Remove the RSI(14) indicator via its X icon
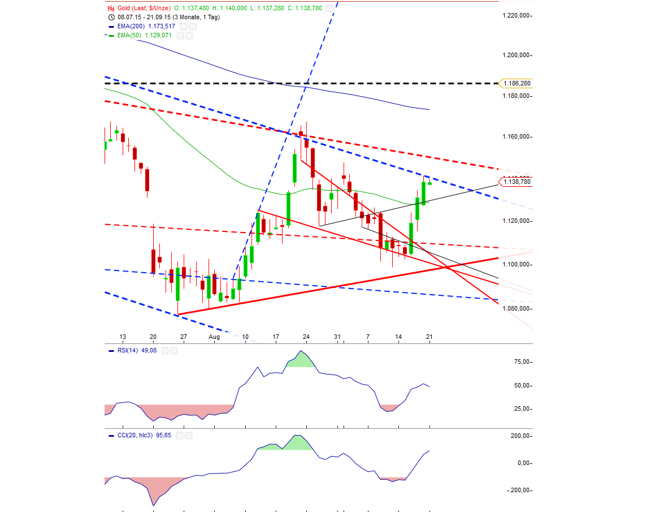The image size is (651, 512). click(x=173, y=350)
